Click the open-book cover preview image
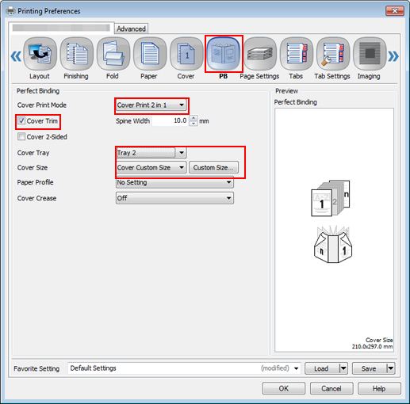 click(x=333, y=244)
